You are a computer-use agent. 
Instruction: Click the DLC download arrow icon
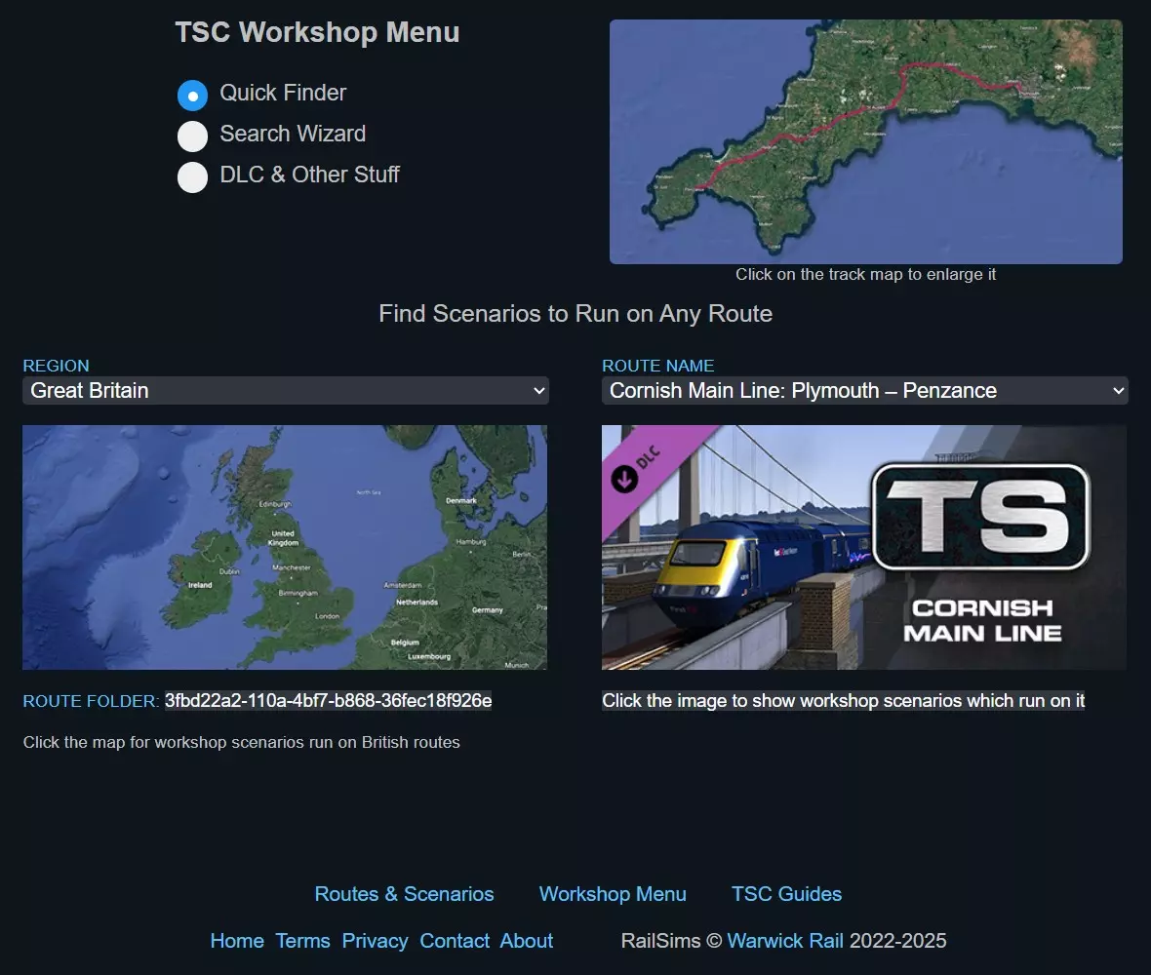[x=624, y=480]
